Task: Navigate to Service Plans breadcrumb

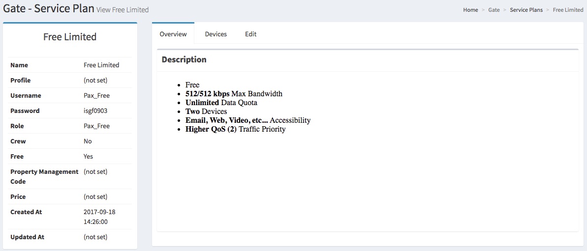Action: coord(526,10)
